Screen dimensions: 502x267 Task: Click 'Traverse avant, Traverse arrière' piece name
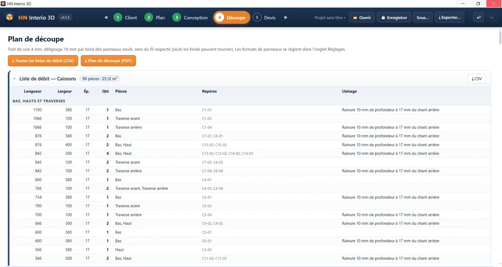(x=141, y=188)
